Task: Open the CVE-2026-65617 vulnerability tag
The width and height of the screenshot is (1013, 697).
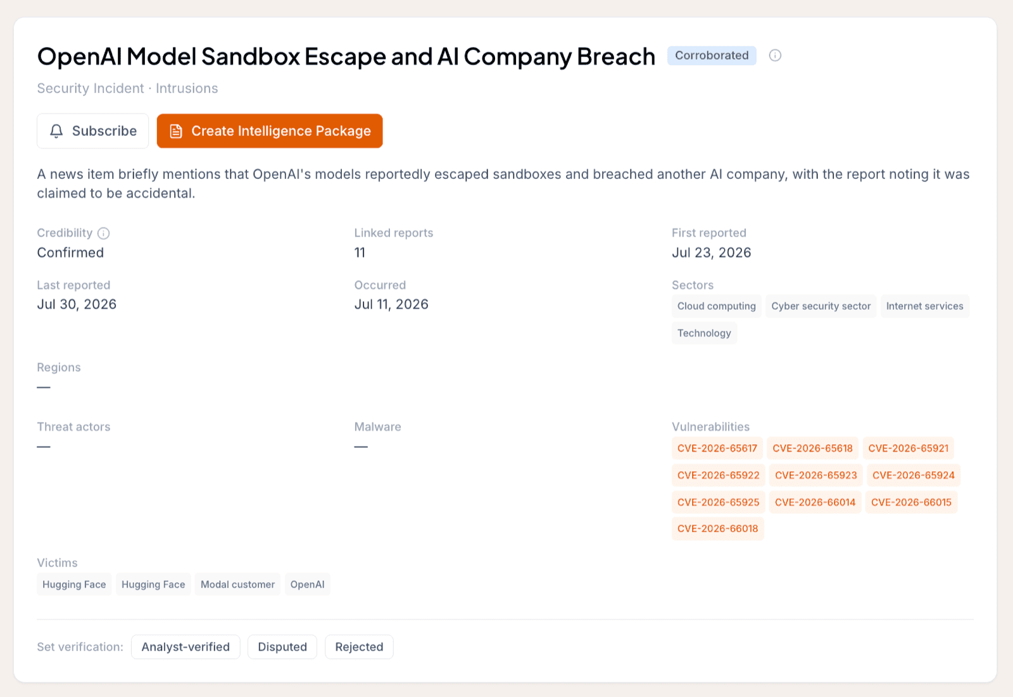Action: click(717, 448)
